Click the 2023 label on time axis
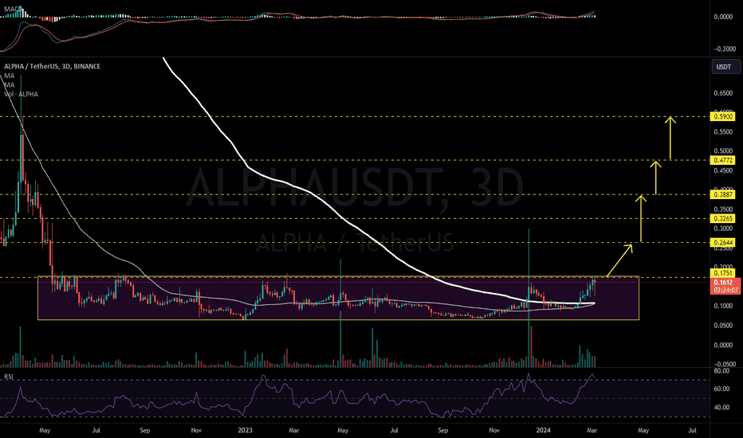The width and height of the screenshot is (743, 438). 245,430
